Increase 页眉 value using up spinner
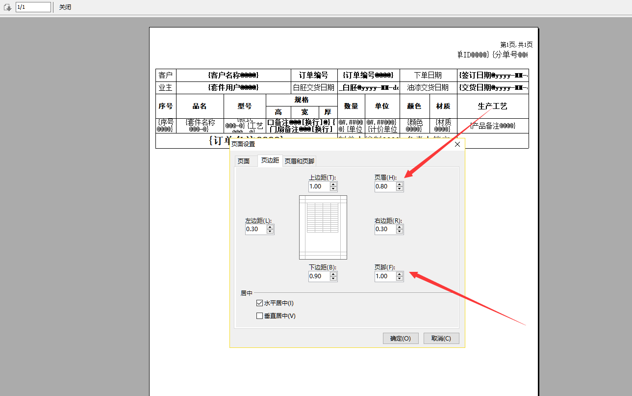Viewport: 632px width, 396px height. (400, 185)
